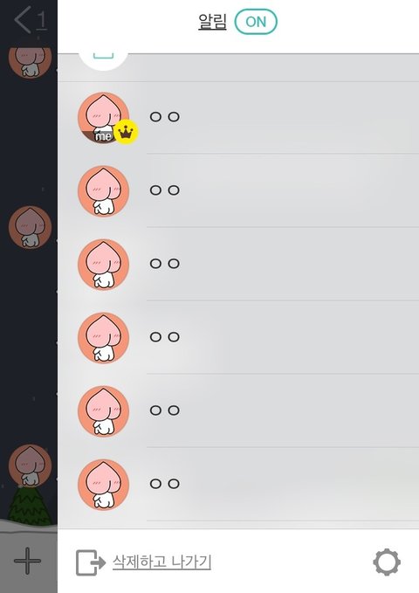Open settings via the gear icon
The image size is (419, 593).
coord(387,562)
